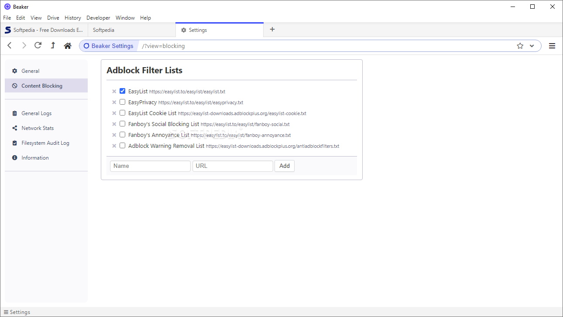Remove Fanboy's Annoyance List entry
The height and width of the screenshot is (317, 563).
tap(114, 135)
